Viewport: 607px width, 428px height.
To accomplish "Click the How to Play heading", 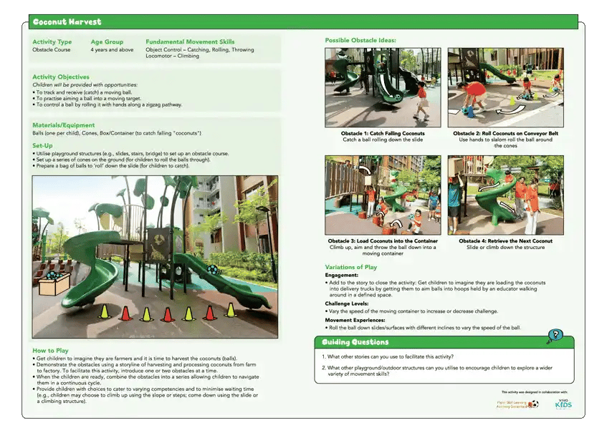I will pos(50,351).
